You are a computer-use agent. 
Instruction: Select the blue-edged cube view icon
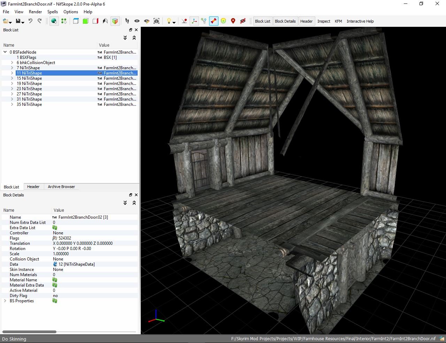(76, 21)
